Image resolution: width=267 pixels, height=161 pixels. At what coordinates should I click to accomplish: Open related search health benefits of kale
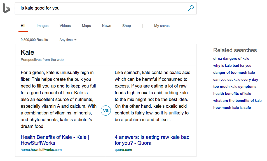[232, 94]
